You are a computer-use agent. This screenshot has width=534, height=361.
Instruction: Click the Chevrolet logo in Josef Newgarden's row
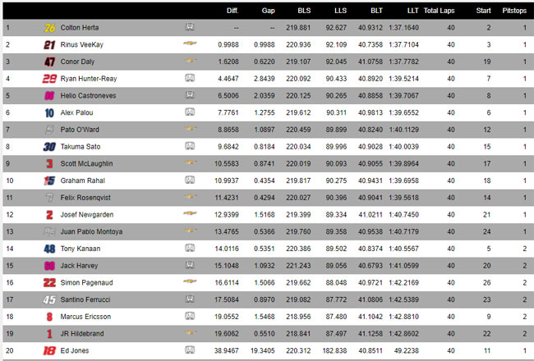pyautogui.click(x=190, y=213)
